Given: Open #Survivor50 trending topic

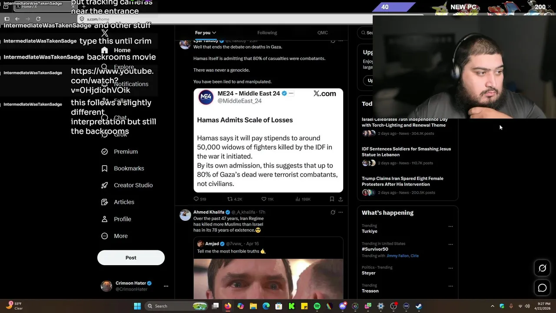Looking at the screenshot, I should pos(375,249).
